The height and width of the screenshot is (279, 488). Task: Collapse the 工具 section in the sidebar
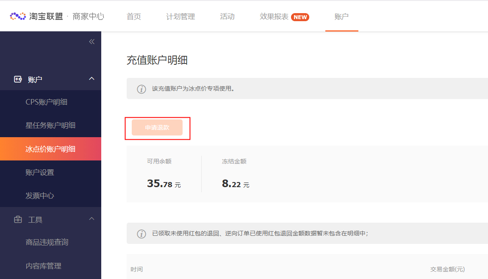pyautogui.click(x=91, y=219)
